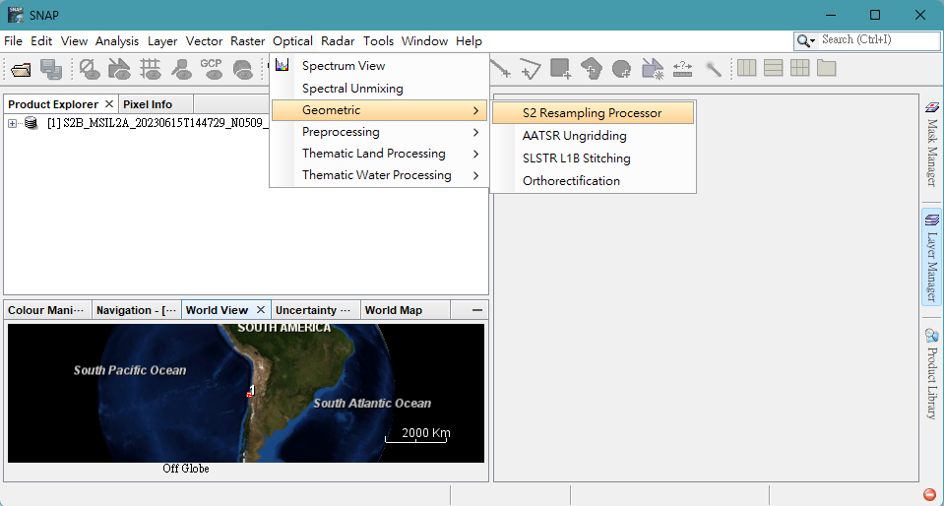944x506 pixels.
Task: Minimize the World View panel group
Action: [x=477, y=310]
